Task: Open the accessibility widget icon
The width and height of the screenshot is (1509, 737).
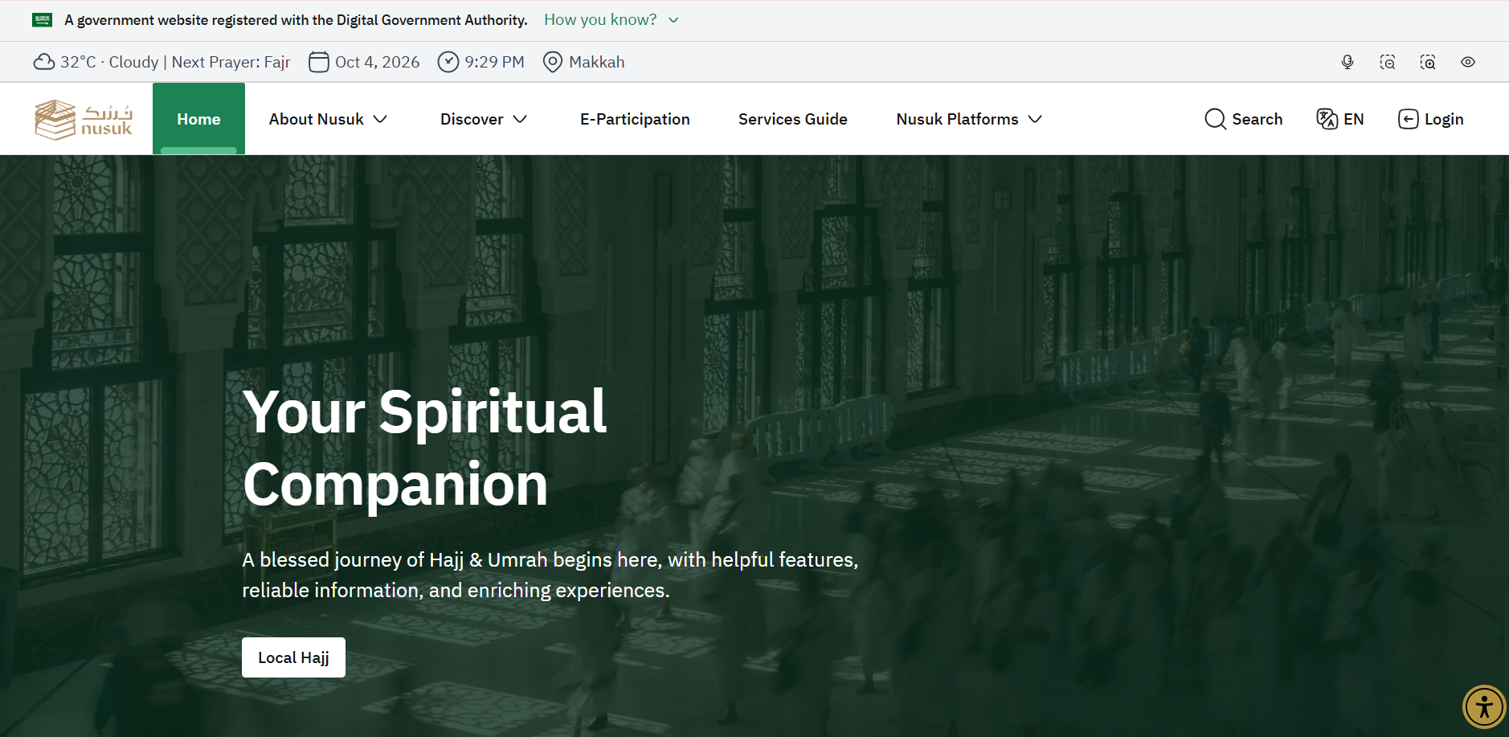Action: pyautogui.click(x=1484, y=706)
